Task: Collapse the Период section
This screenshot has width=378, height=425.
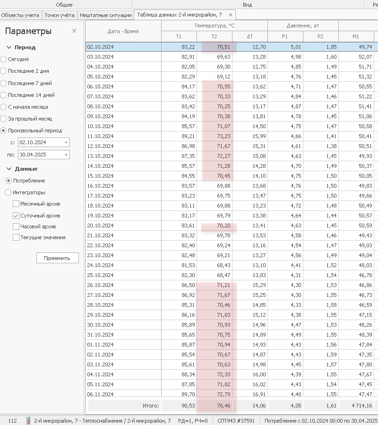Action: point(9,47)
